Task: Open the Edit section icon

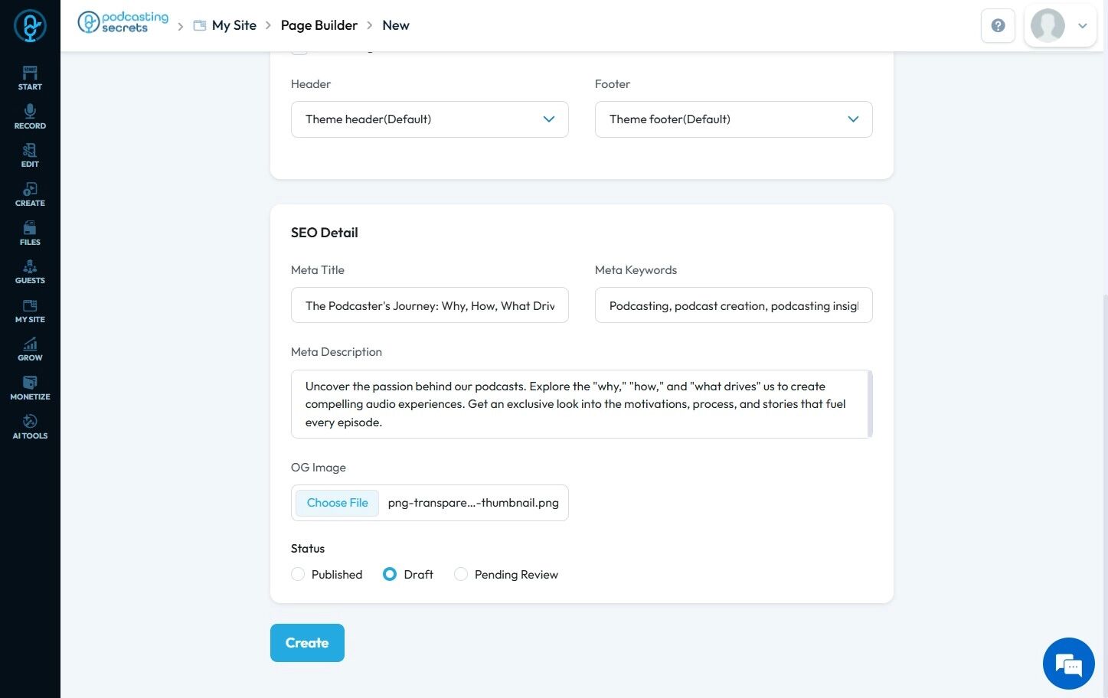Action: pos(30,155)
